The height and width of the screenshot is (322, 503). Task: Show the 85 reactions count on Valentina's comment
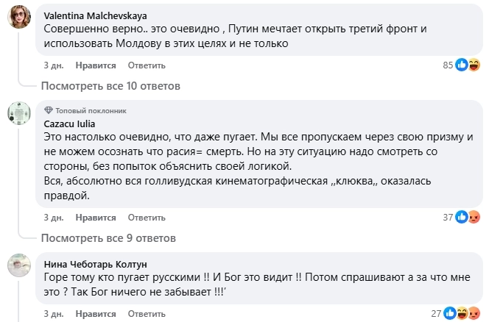[x=446, y=65]
